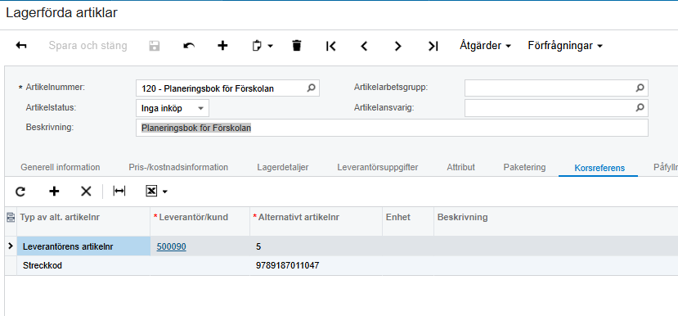This screenshot has height=316, width=678.
Task: Click the clipboard copy-paste icon
Action: tap(257, 46)
